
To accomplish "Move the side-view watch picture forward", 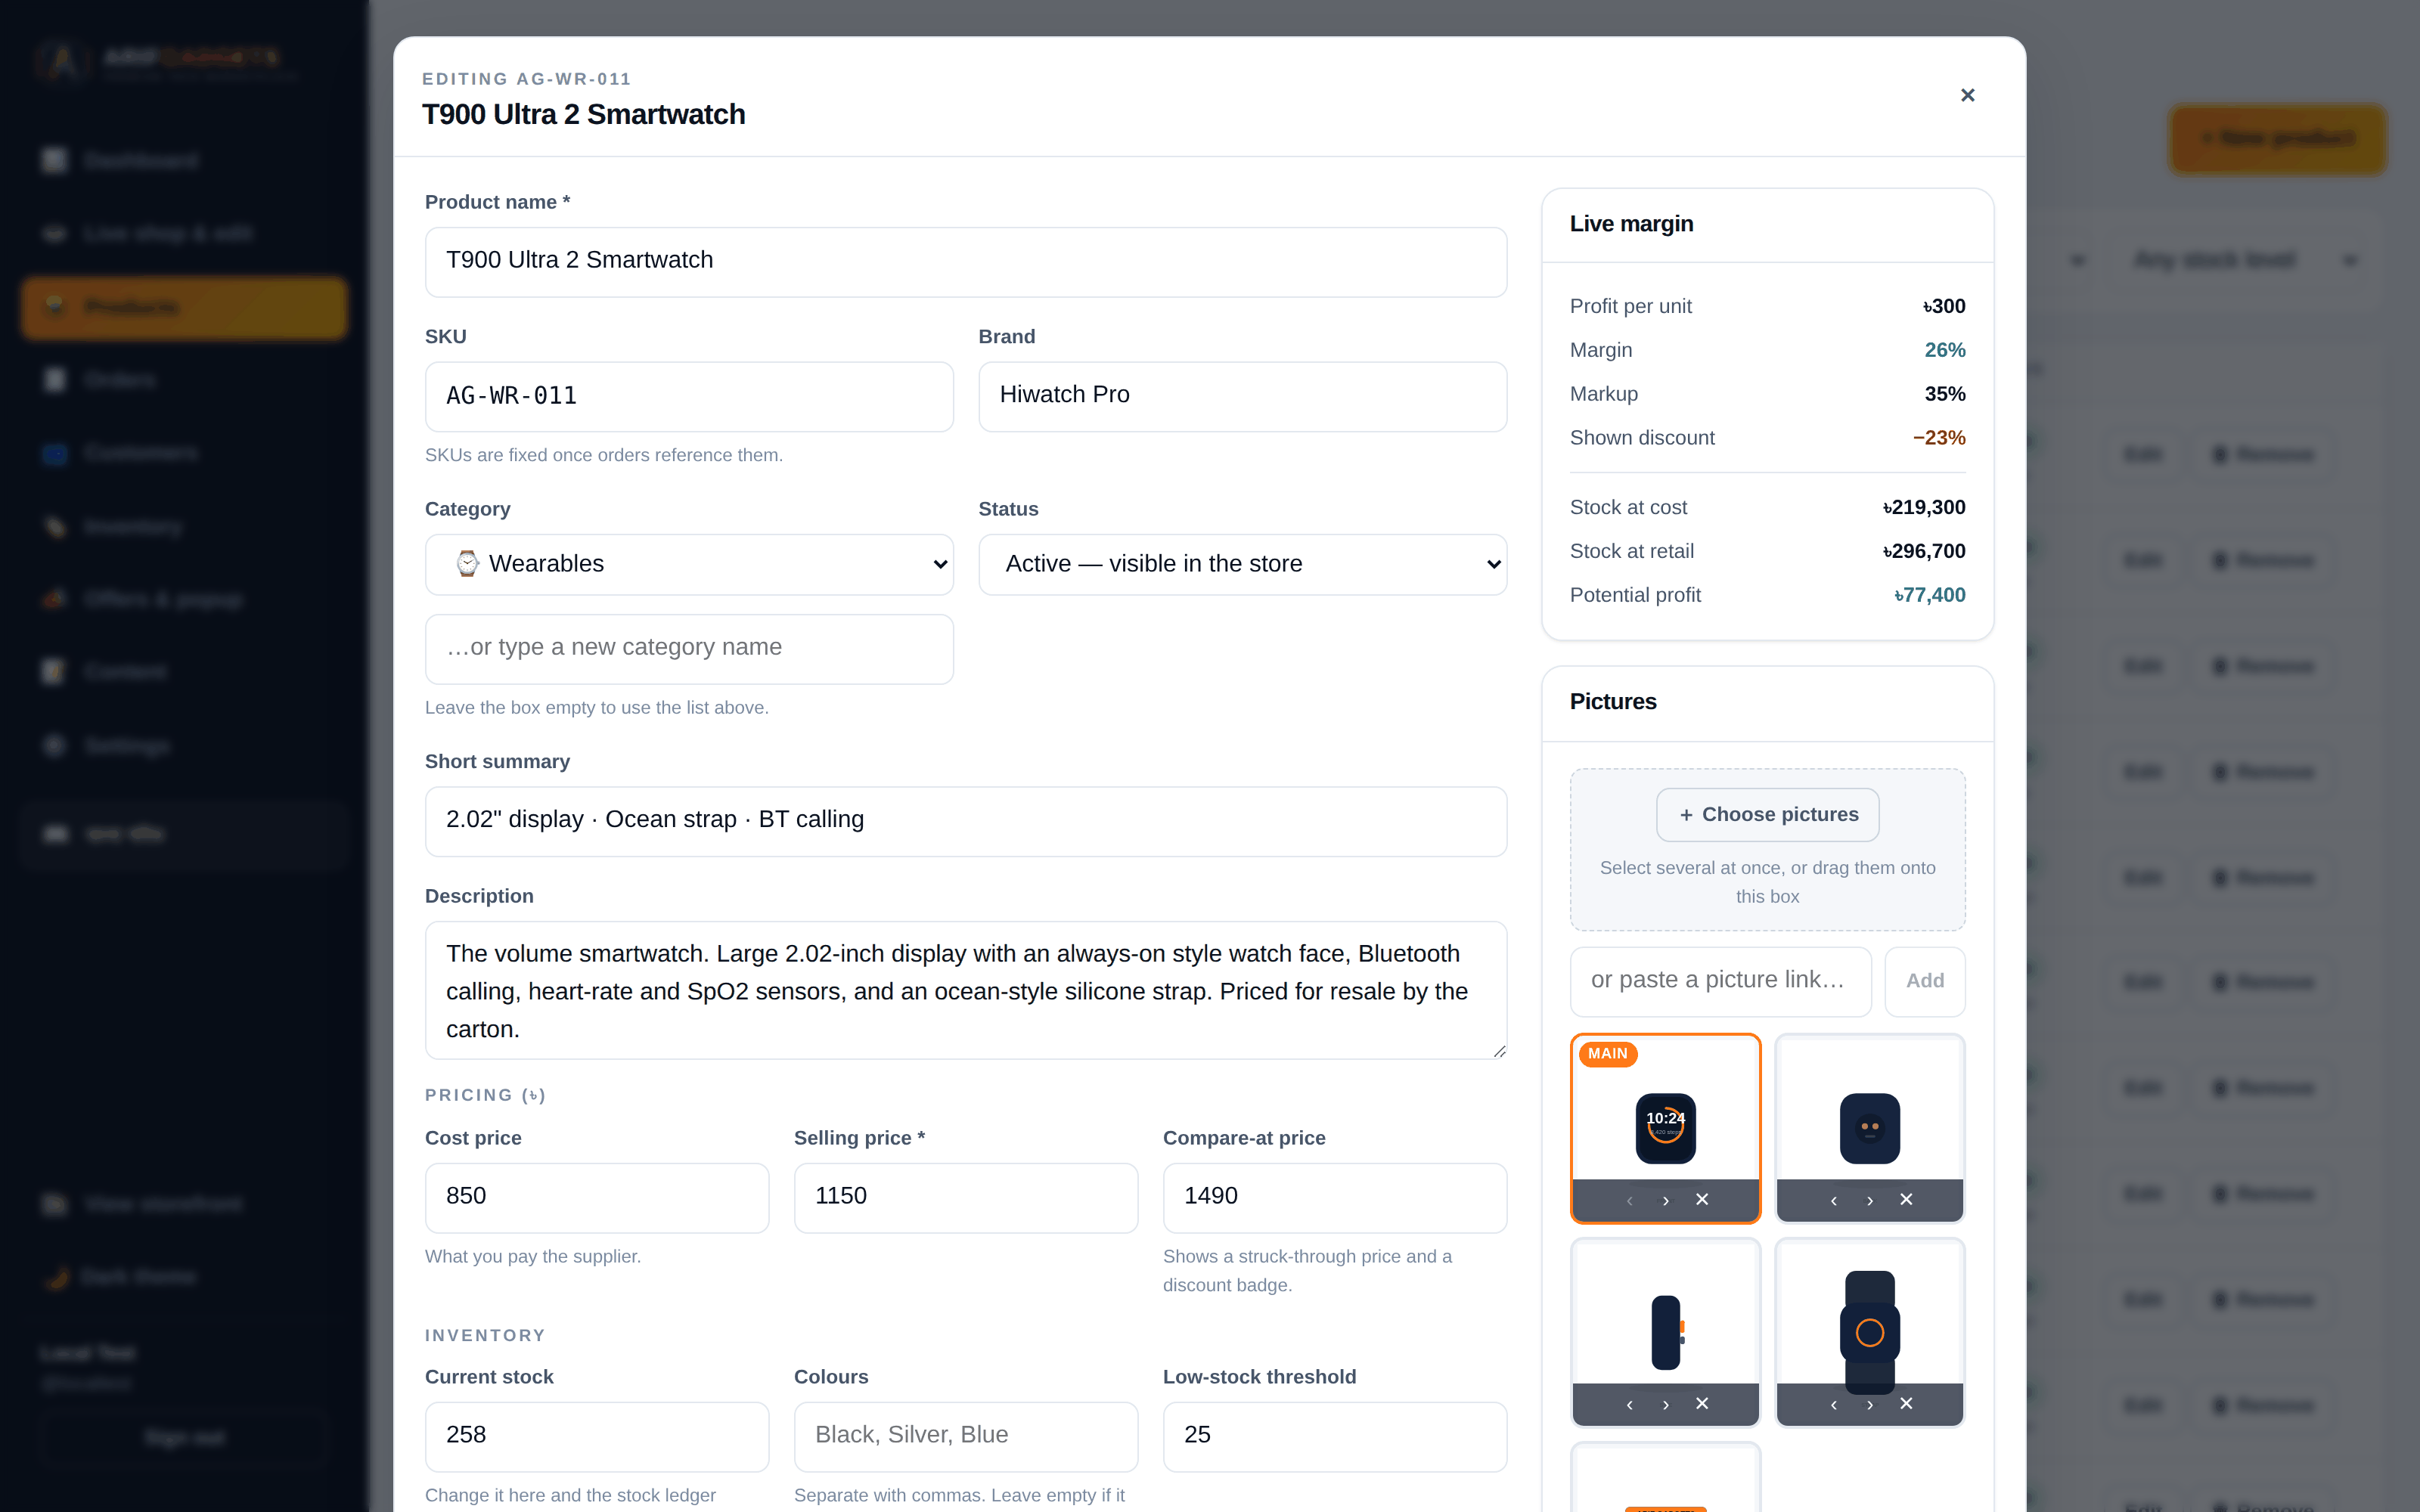I will [x=1666, y=1404].
